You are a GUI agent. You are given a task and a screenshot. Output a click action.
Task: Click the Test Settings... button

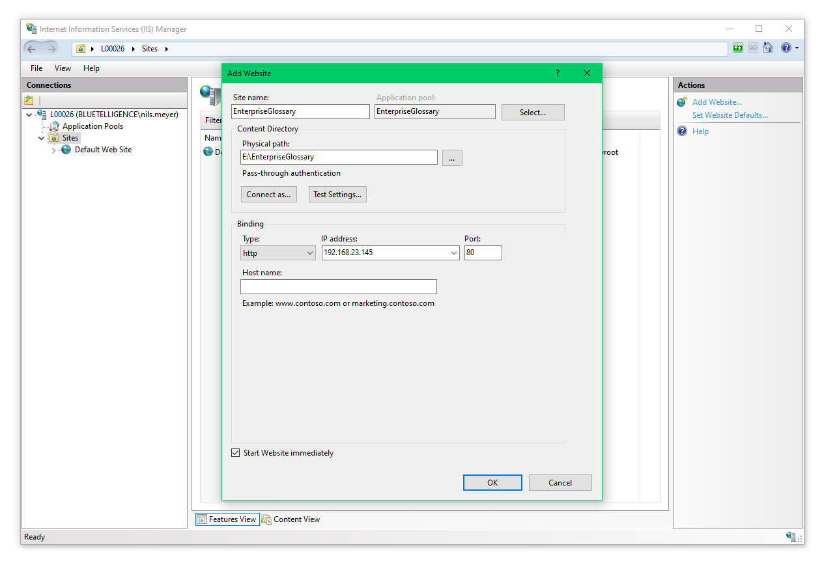(337, 195)
